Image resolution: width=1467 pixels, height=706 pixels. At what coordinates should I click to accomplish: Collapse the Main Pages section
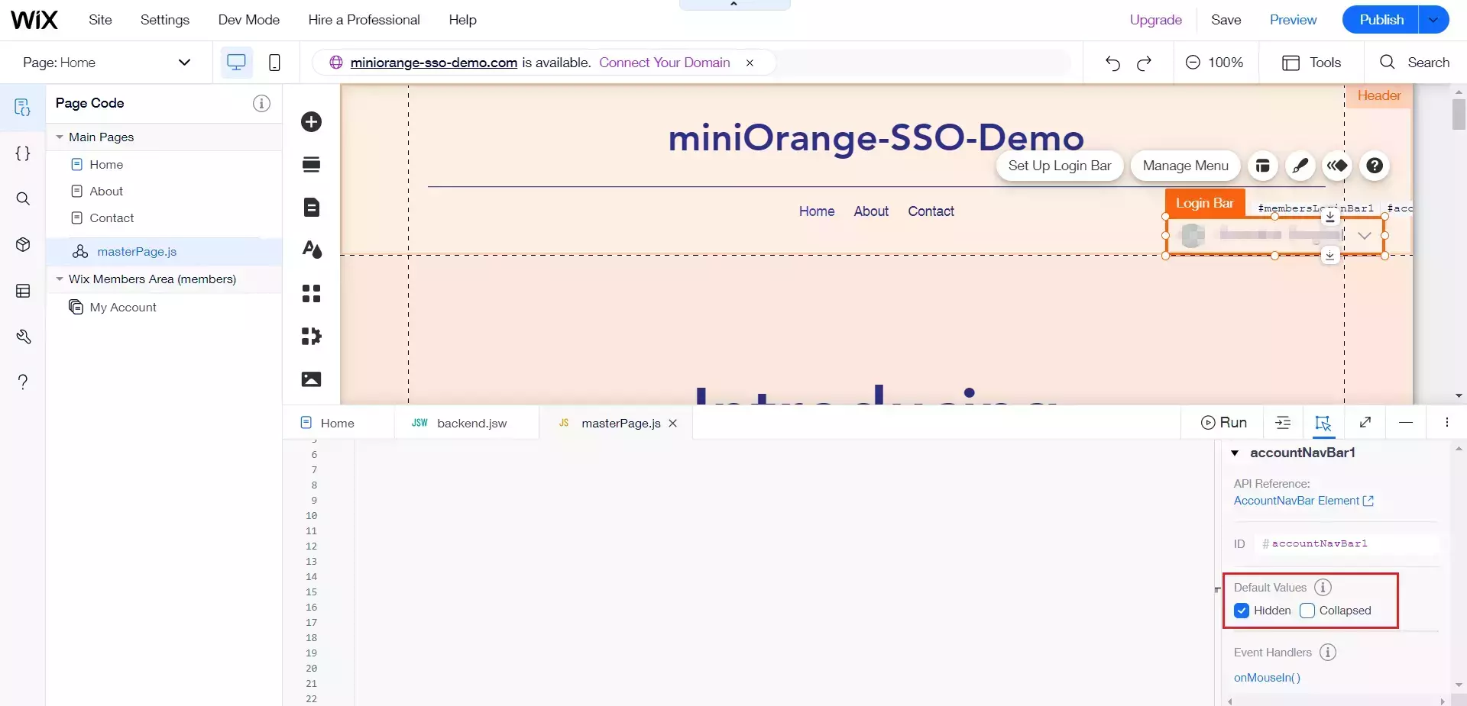pos(60,137)
